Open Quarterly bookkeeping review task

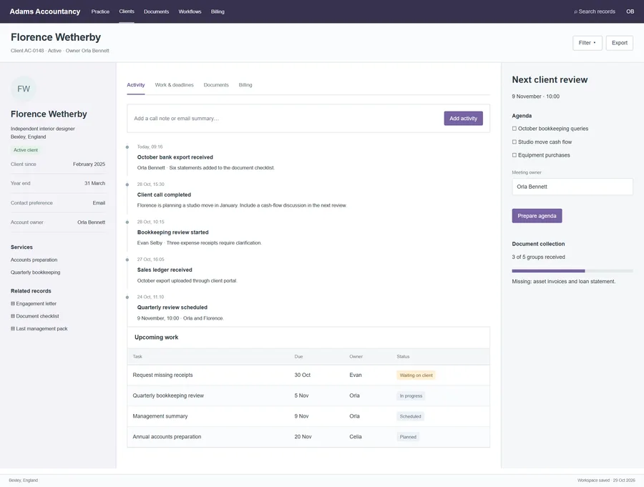[168, 395]
